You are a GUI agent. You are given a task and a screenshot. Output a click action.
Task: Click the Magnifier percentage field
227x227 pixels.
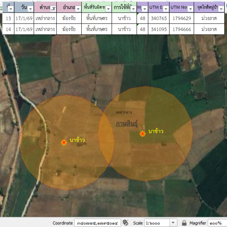point(218,223)
